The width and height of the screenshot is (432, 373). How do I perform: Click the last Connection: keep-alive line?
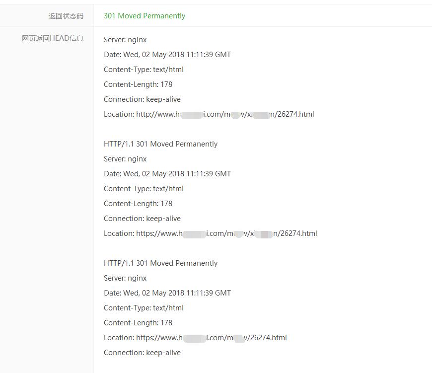point(142,353)
